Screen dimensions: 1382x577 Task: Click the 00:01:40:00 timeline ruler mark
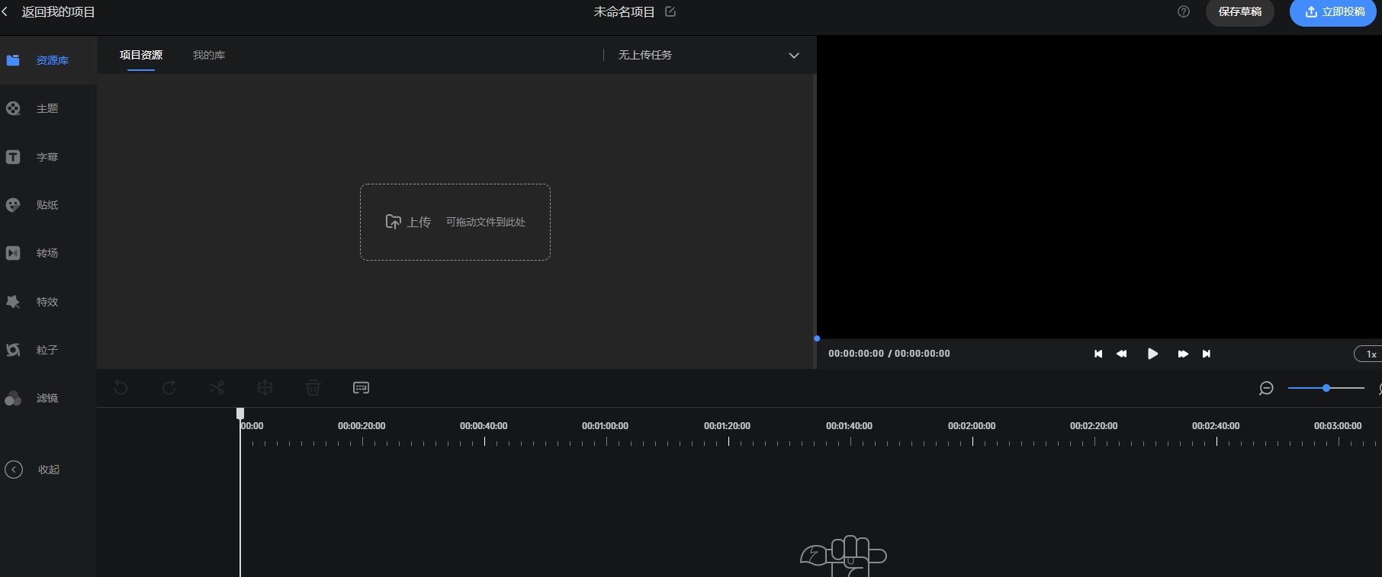(x=849, y=426)
